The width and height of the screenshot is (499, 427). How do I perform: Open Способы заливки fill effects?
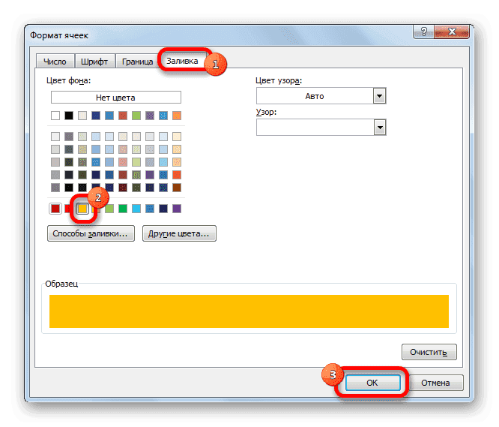click(91, 233)
